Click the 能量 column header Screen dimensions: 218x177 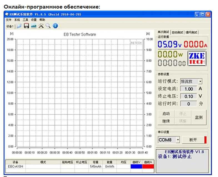tap(110, 162)
